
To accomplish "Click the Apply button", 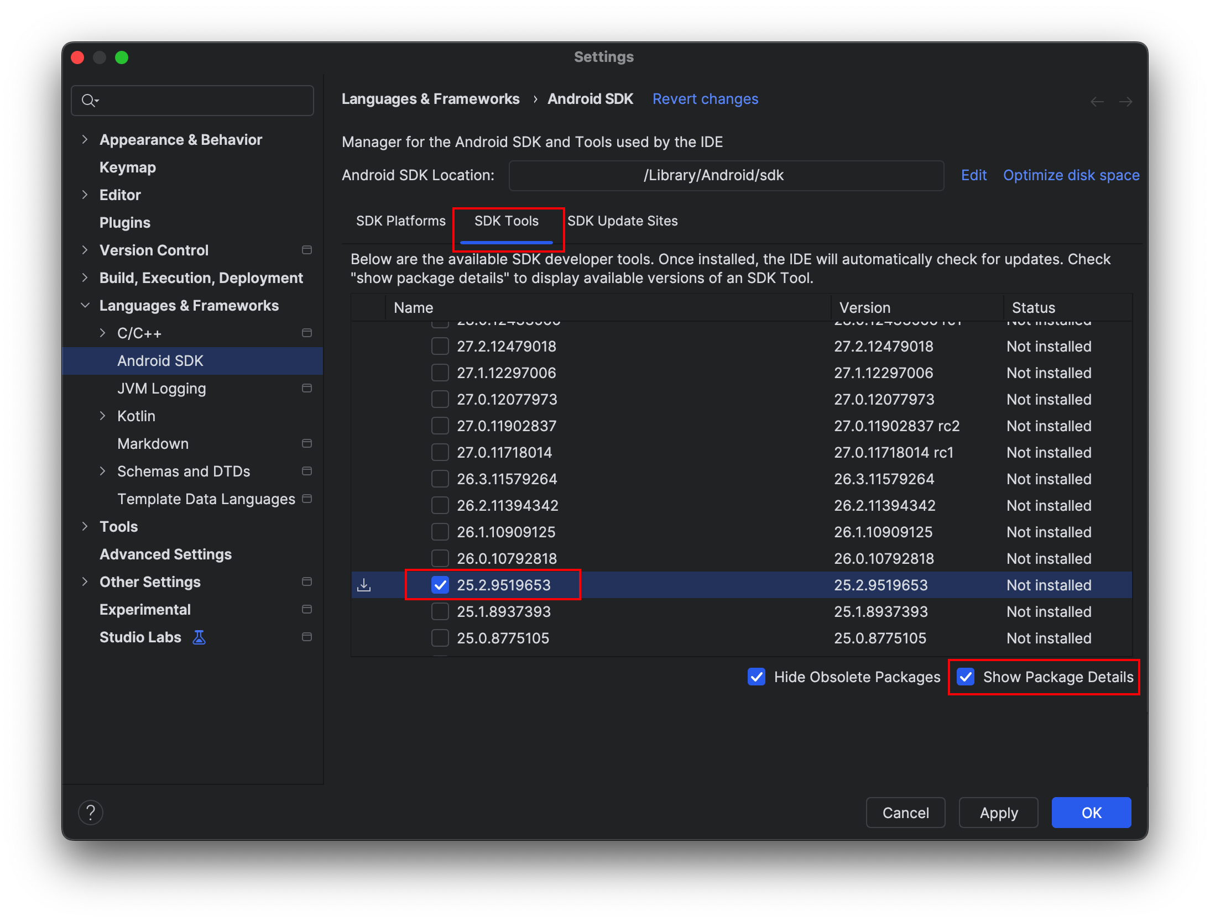I will tap(998, 813).
